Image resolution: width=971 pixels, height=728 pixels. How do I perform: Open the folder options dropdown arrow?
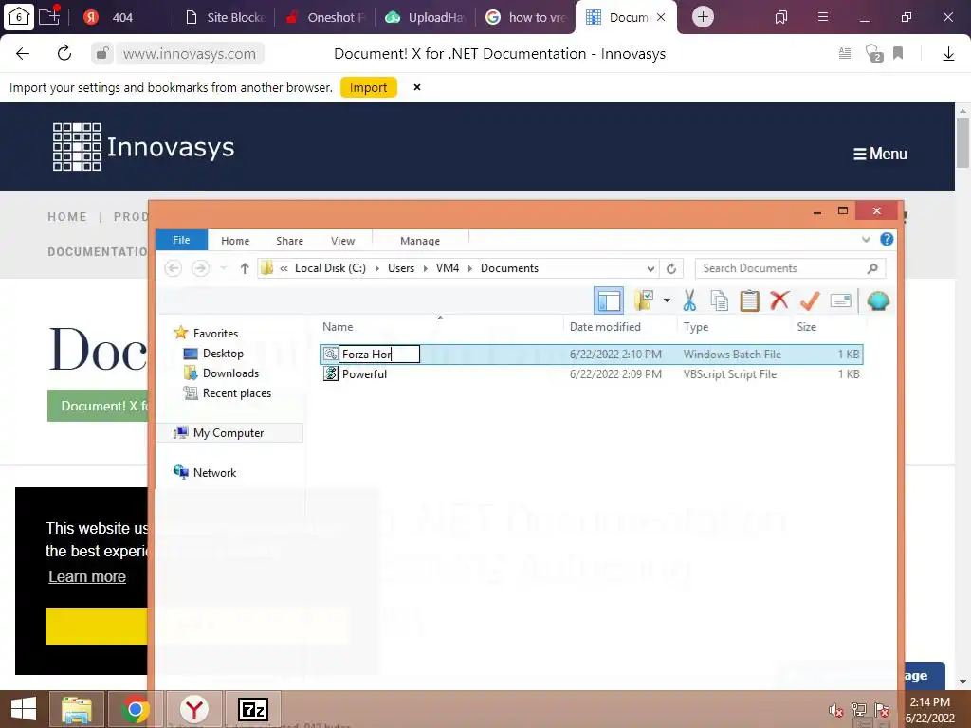(x=667, y=300)
